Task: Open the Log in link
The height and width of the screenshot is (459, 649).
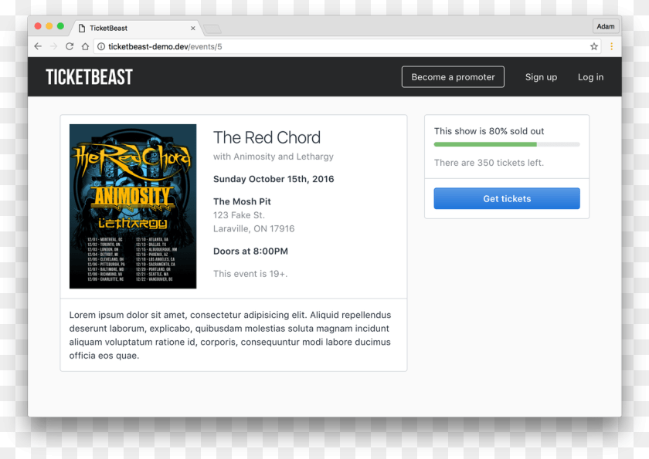Action: coord(590,77)
